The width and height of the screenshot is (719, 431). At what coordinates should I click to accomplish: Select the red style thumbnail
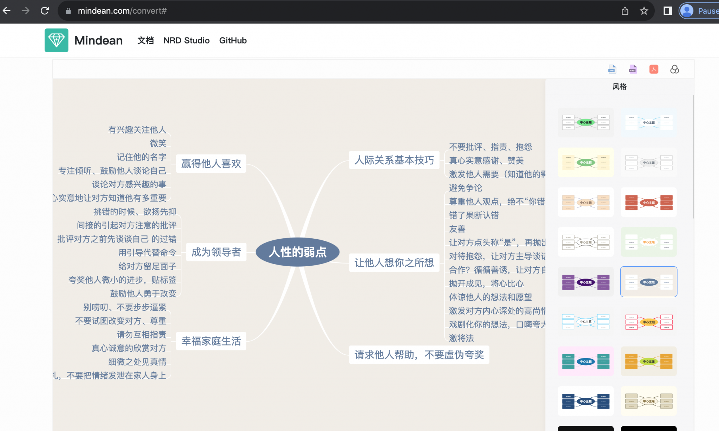pos(648,202)
